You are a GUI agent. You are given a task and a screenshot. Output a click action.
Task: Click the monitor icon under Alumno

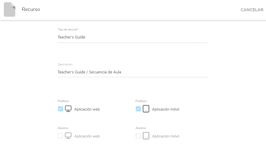click(68, 136)
